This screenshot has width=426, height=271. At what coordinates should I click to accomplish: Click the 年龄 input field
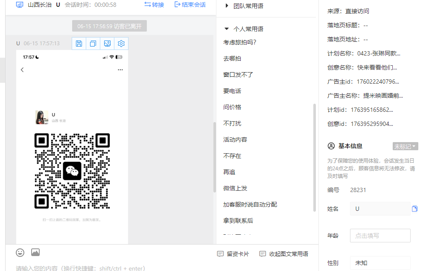(380, 236)
